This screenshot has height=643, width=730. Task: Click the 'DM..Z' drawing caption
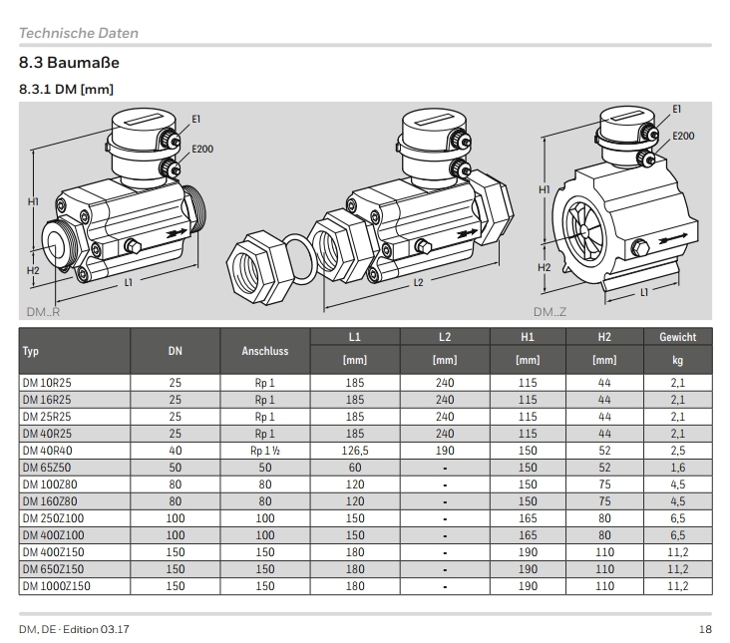click(x=549, y=312)
